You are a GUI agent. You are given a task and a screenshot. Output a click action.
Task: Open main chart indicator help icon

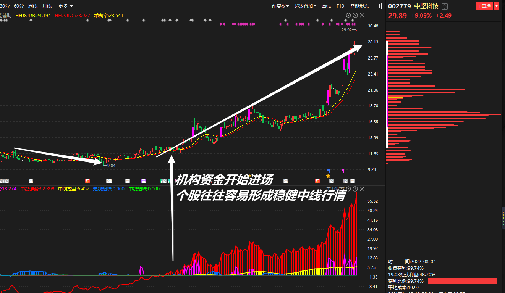[355, 15]
